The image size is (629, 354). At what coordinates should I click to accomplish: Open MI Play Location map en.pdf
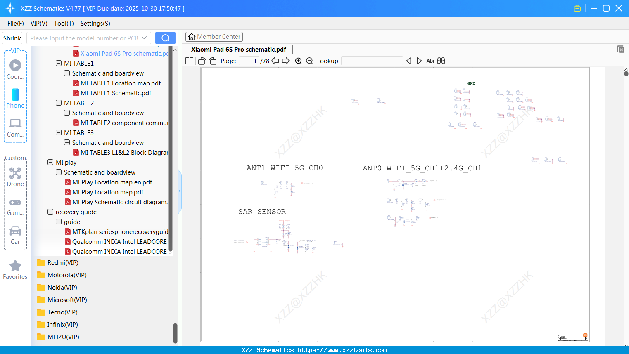click(x=112, y=182)
